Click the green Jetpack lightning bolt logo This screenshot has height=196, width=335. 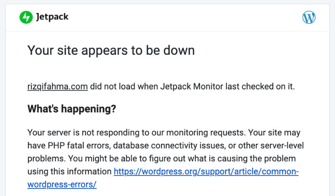point(26,17)
